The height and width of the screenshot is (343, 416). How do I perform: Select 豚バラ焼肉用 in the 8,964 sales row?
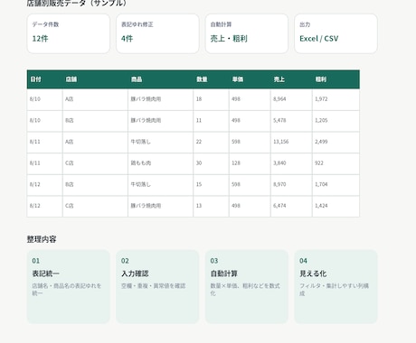click(160, 99)
